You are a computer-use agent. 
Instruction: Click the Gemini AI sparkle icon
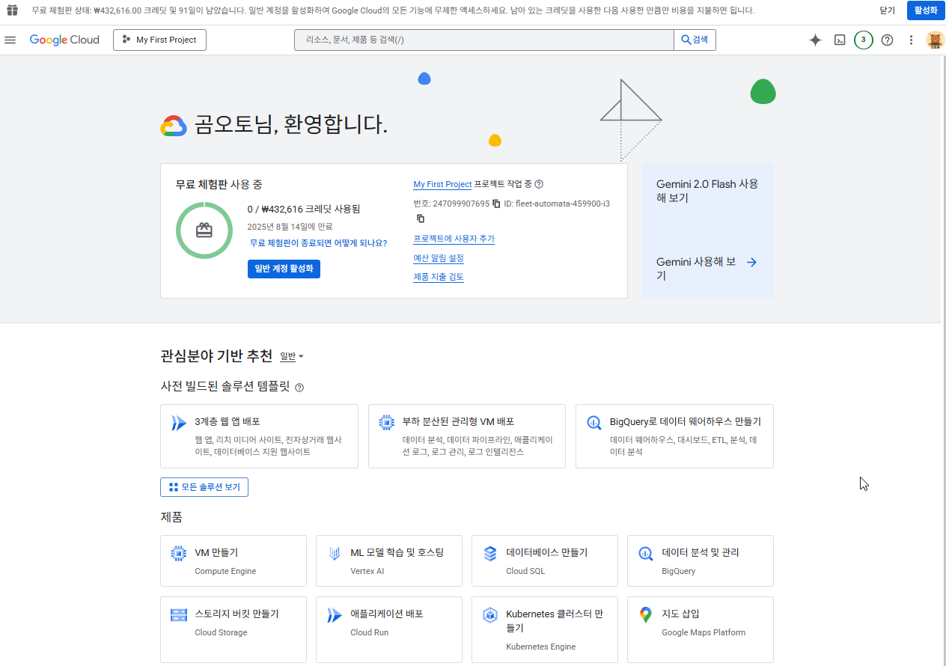click(x=816, y=40)
